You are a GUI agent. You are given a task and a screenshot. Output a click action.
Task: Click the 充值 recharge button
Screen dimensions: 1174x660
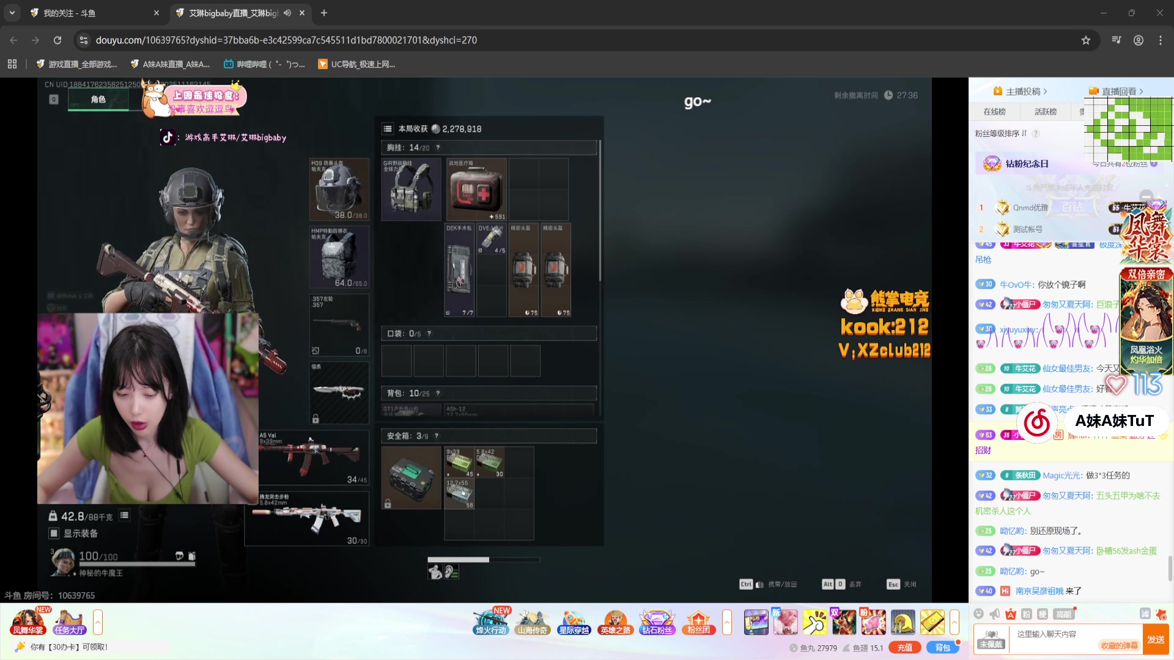904,648
